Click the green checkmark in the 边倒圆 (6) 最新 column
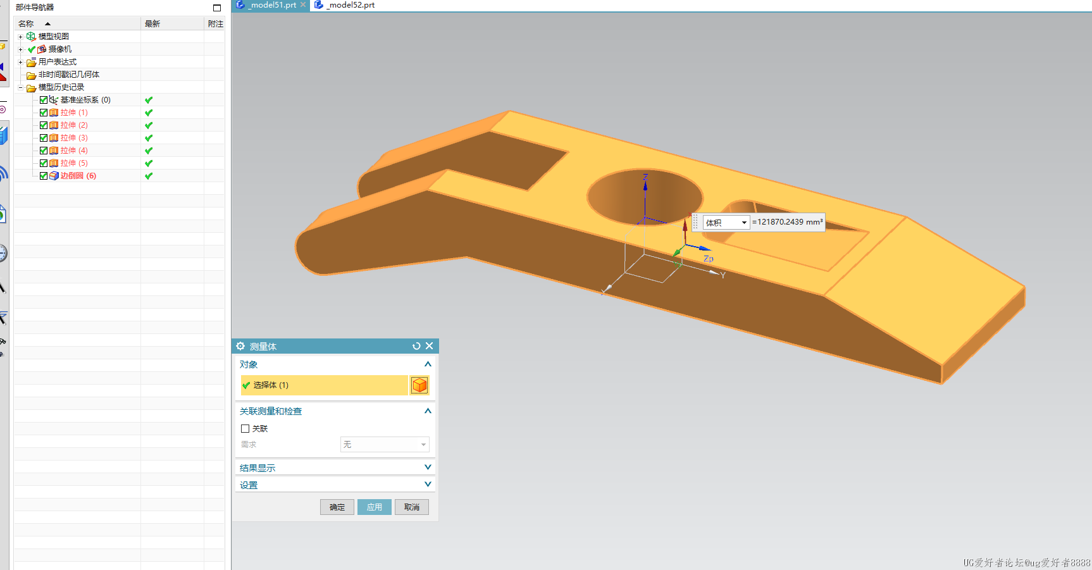Viewport: 1092px width, 570px height. [x=149, y=176]
